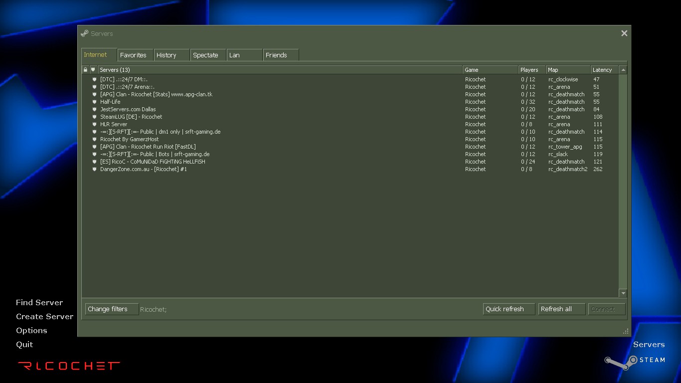
Task: Switch to the Friends tab
Action: point(281,55)
